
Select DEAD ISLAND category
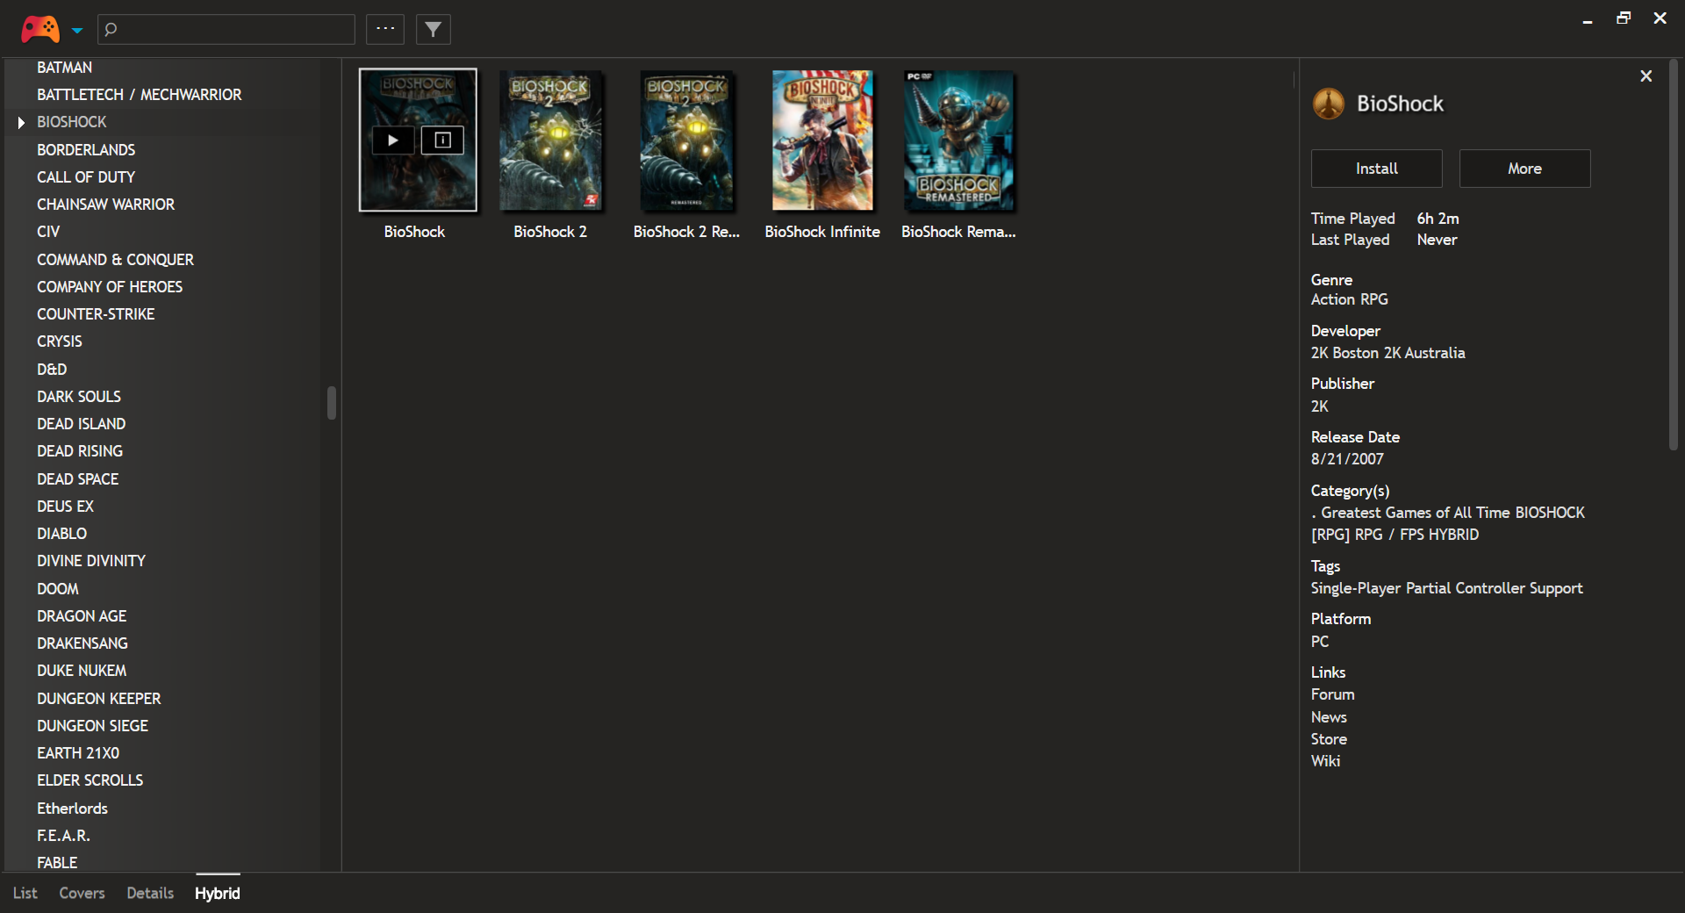[x=81, y=424]
